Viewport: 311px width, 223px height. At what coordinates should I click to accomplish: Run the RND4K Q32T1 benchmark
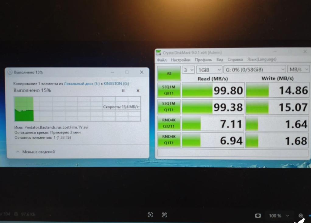[169, 123]
